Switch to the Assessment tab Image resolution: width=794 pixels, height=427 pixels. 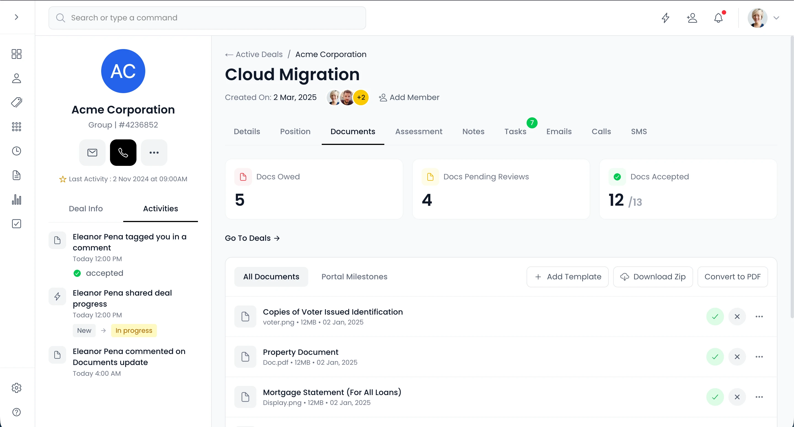pyautogui.click(x=419, y=132)
